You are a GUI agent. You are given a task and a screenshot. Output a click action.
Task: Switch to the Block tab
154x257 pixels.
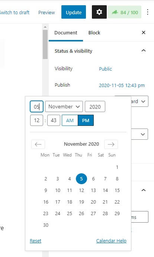pyautogui.click(x=94, y=32)
